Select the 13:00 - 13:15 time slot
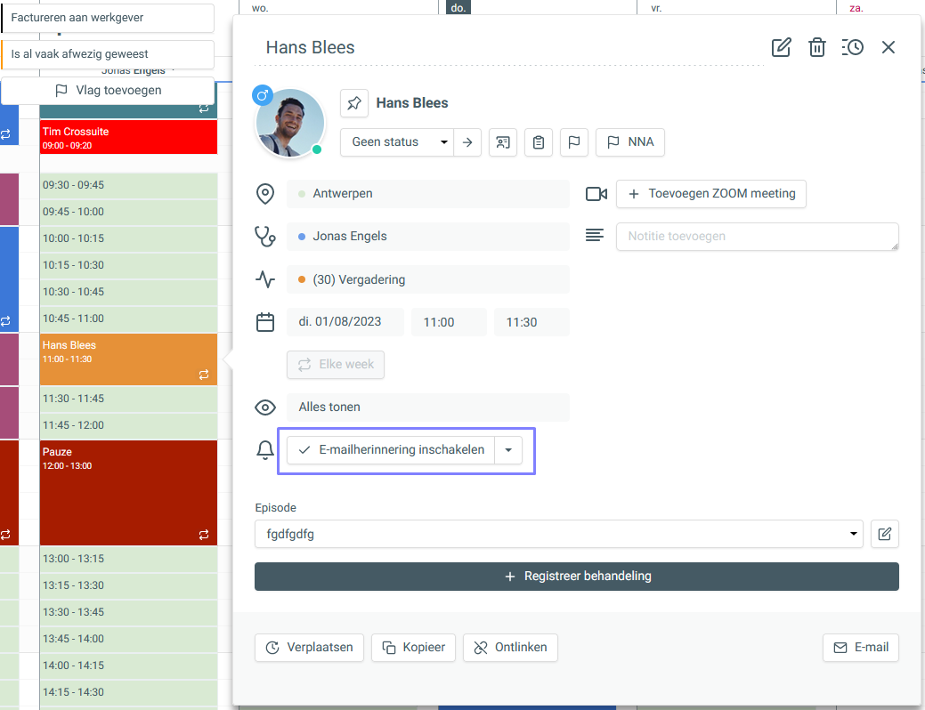Screen dimensions: 925x710 (x=128, y=559)
